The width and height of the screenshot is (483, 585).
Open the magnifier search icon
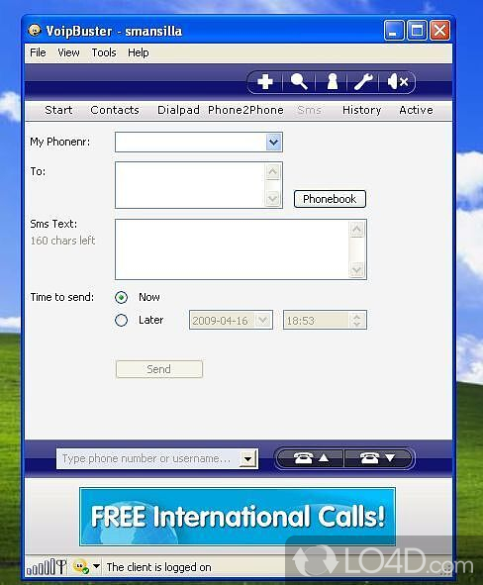pyautogui.click(x=299, y=82)
